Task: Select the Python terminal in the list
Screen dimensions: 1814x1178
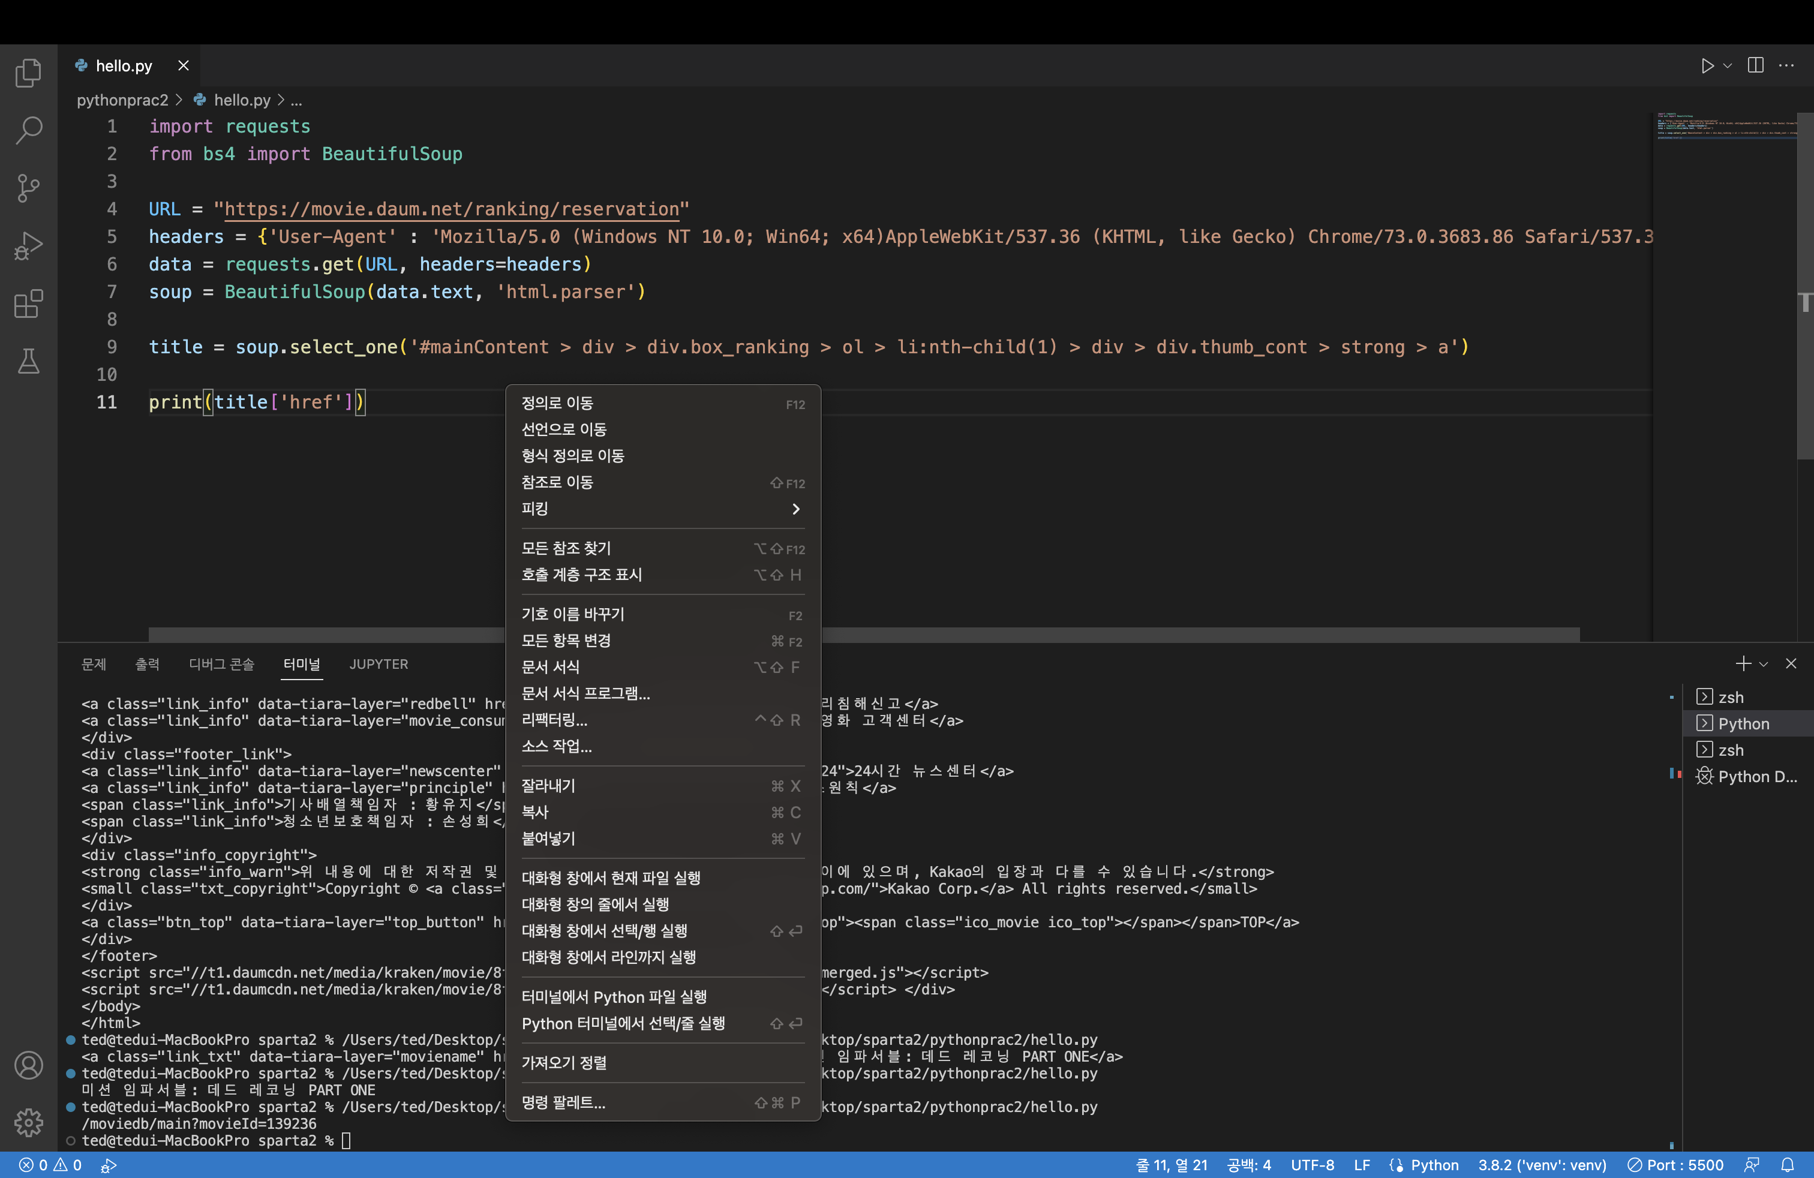Action: [1747, 724]
